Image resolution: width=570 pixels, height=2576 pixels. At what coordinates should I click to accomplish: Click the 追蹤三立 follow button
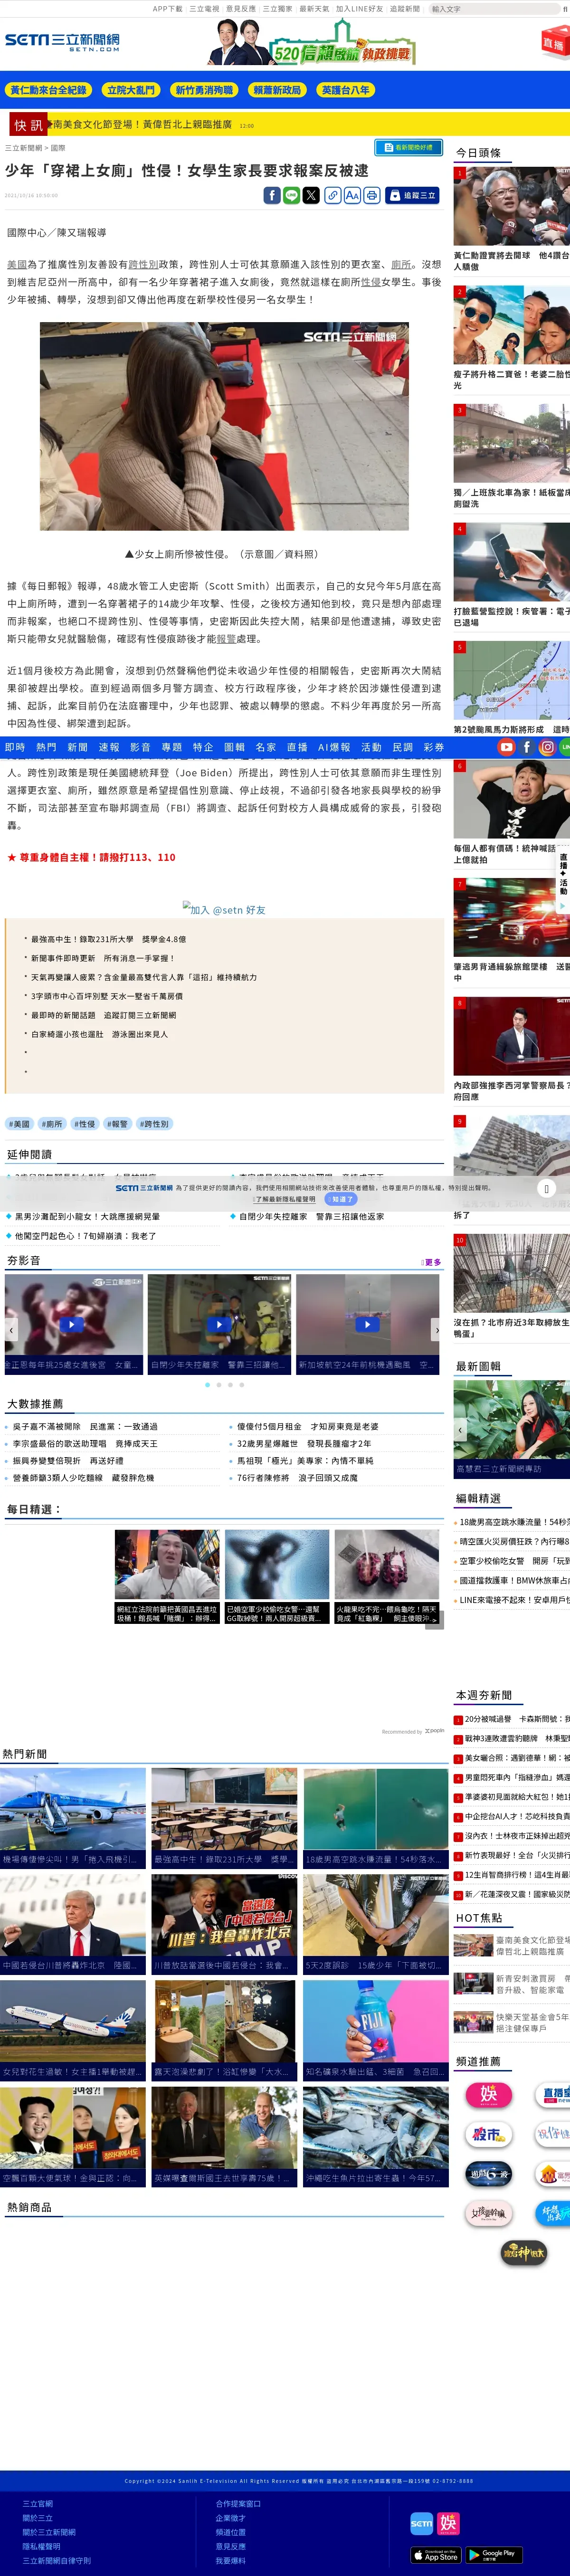coord(413,195)
